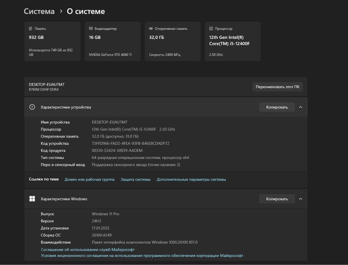Open Дополнительные параметры системы link
This screenshot has width=348, height=265.
tap(191, 179)
